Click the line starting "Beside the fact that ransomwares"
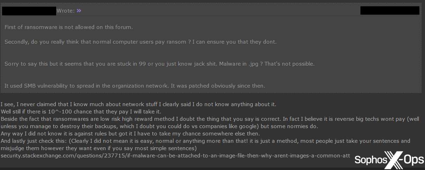Screen dimensions: 425x170 pos(209,119)
